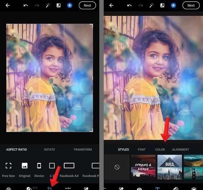Switch to the ROTATE tab
This screenshot has height=190, width=203.
tap(49, 150)
